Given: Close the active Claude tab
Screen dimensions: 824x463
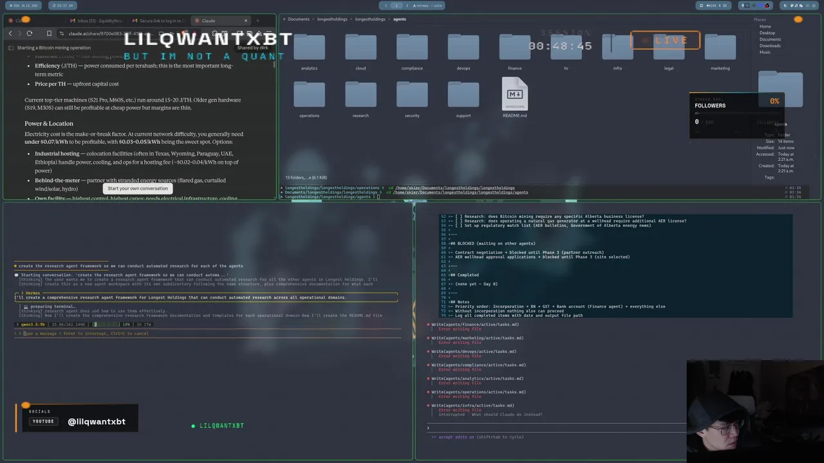Looking at the screenshot, I should point(245,21).
